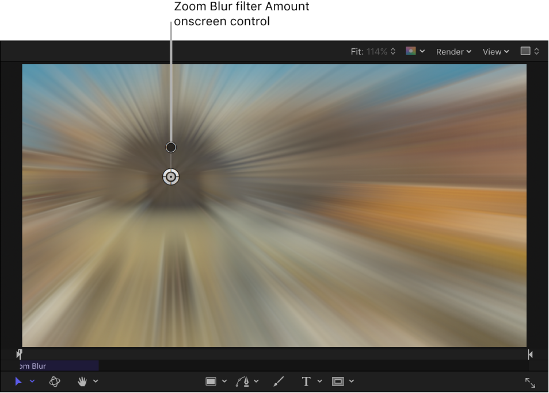The image size is (549, 393).
Task: Open the mask shape tool
Action: click(339, 381)
